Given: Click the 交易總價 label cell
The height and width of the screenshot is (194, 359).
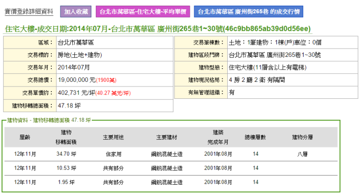Looking at the screenshot, I should (x=30, y=80).
